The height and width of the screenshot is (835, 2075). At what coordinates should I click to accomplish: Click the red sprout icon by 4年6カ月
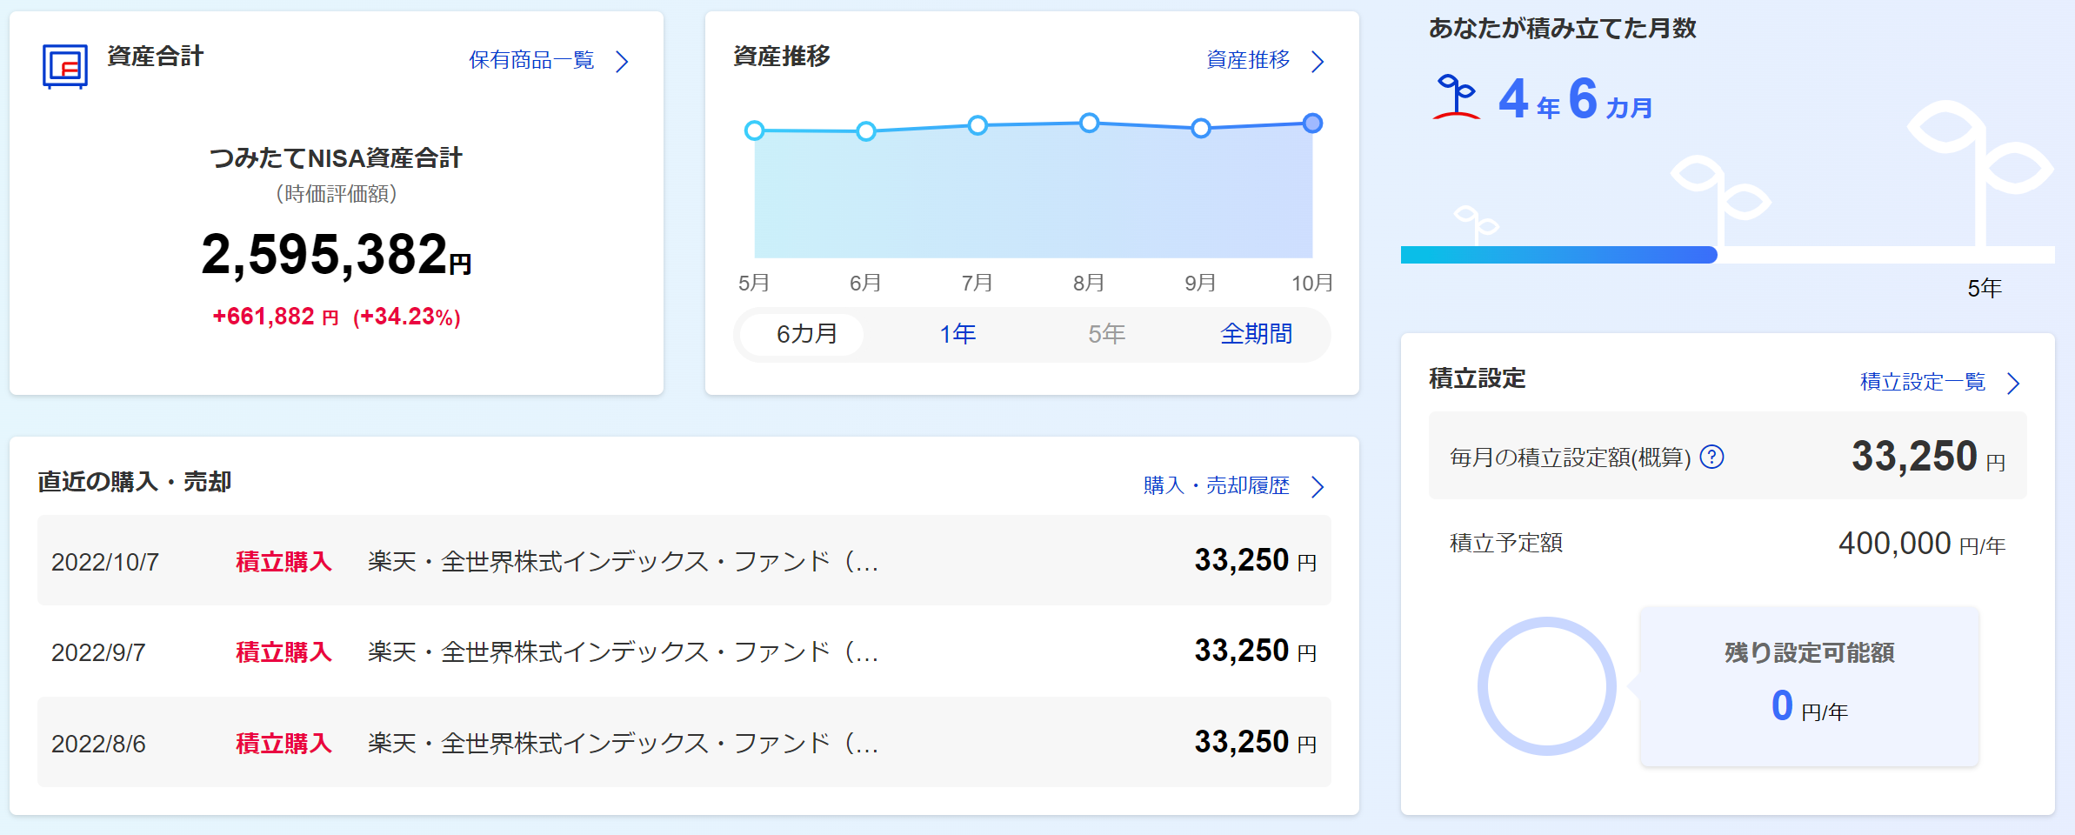click(1456, 97)
